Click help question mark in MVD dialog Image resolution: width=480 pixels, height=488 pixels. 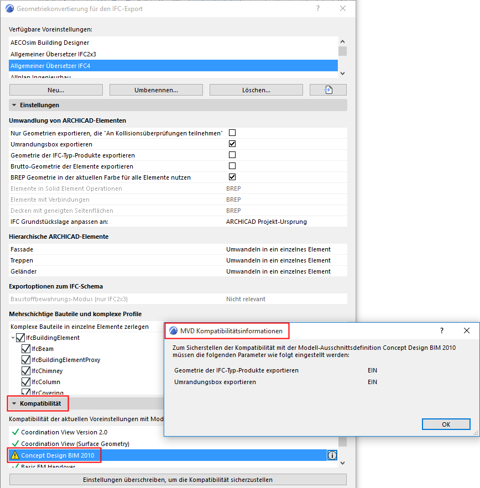442,330
